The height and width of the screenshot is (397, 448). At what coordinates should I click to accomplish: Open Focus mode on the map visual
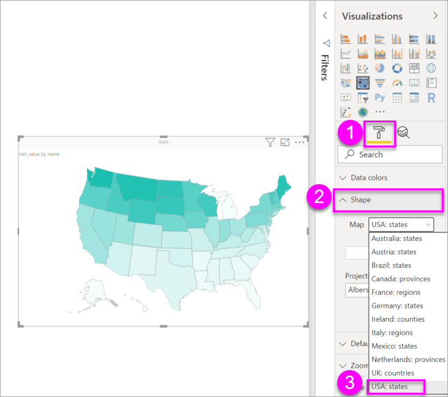(x=285, y=142)
